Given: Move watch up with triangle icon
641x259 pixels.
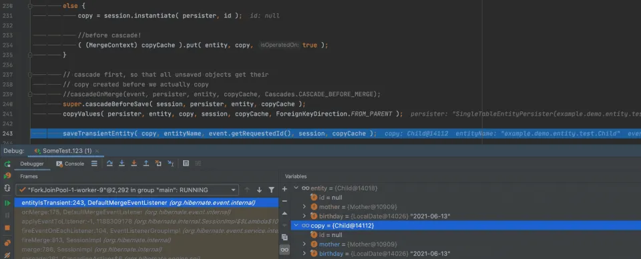Looking at the screenshot, I should click(x=284, y=213).
